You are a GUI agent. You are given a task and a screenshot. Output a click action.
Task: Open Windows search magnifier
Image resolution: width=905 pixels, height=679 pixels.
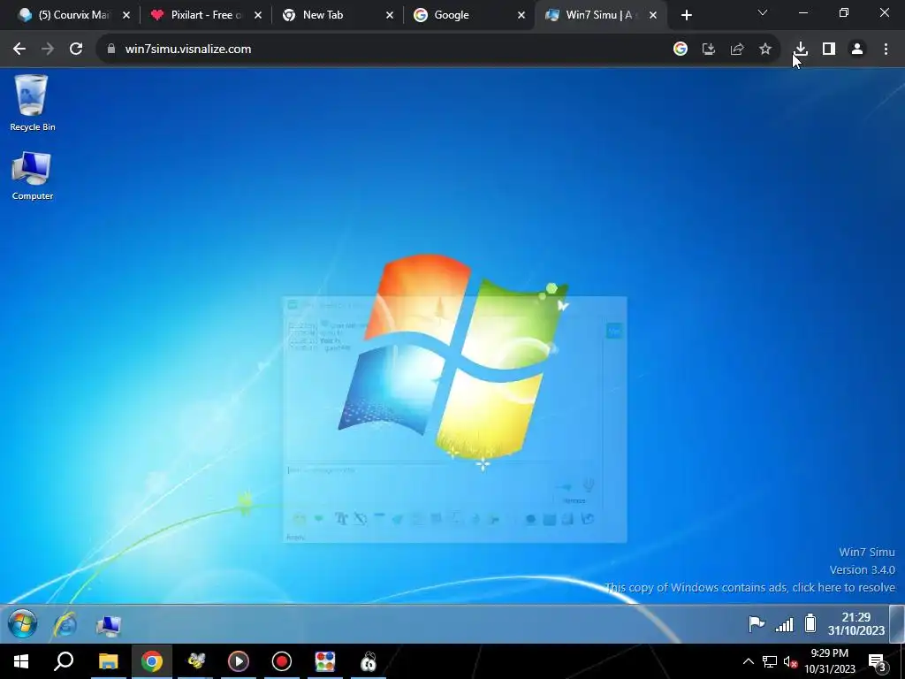point(64,661)
